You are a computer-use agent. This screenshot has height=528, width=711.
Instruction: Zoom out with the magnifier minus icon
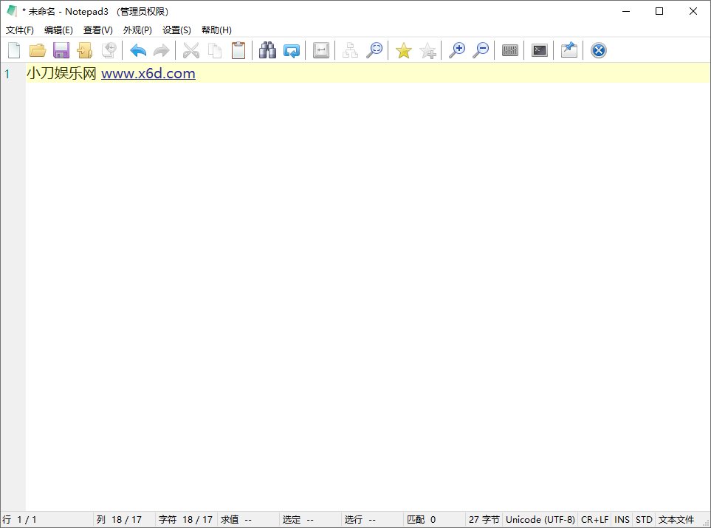click(481, 50)
